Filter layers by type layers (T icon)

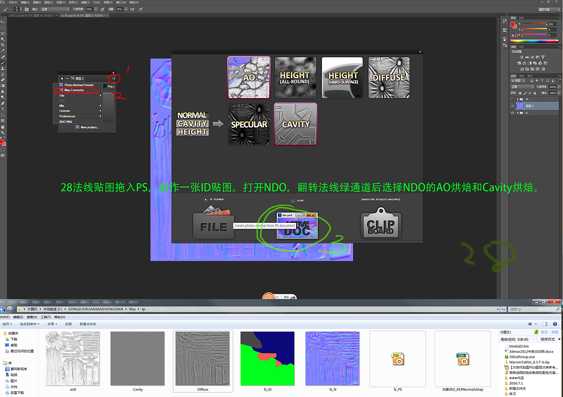coord(542,80)
